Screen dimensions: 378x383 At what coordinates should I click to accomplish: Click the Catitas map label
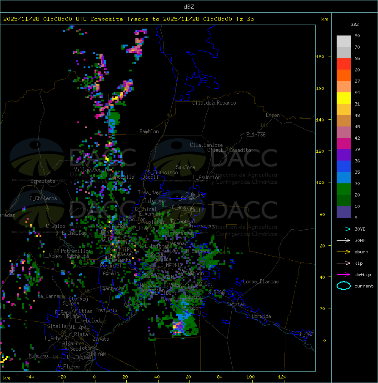coord(236,304)
